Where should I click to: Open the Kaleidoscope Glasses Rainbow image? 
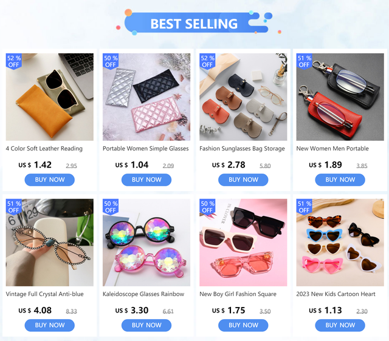[x=146, y=243]
